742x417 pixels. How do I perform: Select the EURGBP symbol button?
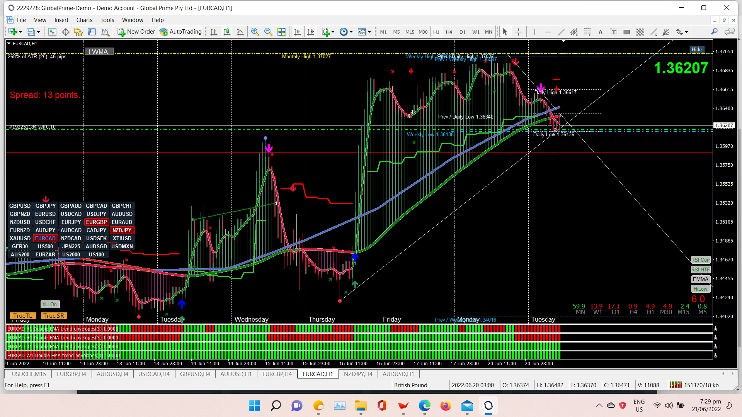(96, 222)
